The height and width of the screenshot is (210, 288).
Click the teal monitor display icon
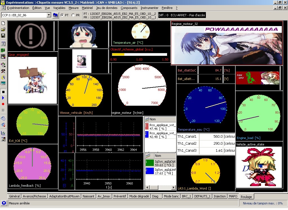pos(3,84)
